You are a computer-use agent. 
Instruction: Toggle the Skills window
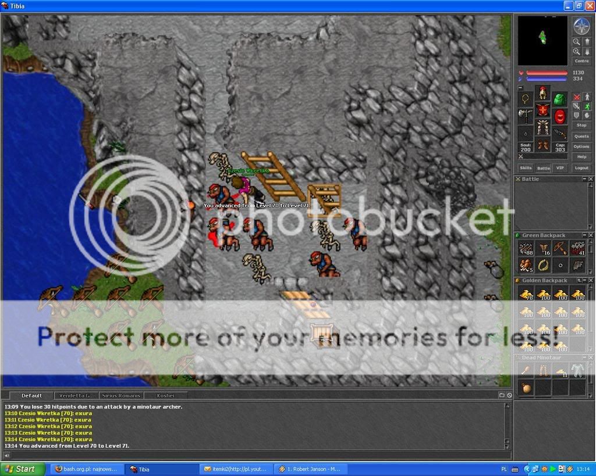(526, 168)
